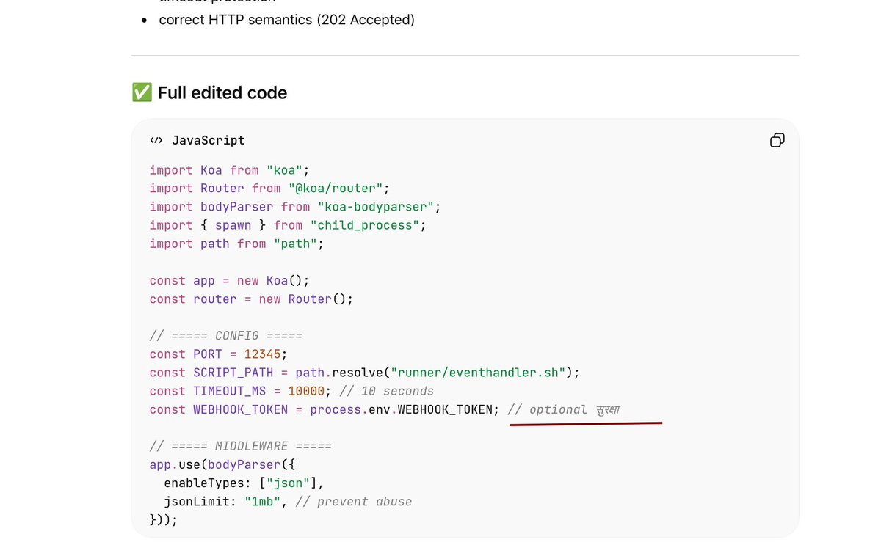Click the enableTypes: ["json"] line
This screenshot has width=881, height=556.
[x=244, y=483]
